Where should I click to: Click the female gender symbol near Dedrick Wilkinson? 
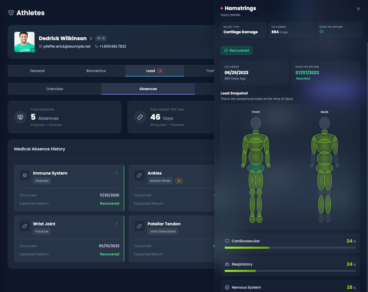click(x=91, y=38)
